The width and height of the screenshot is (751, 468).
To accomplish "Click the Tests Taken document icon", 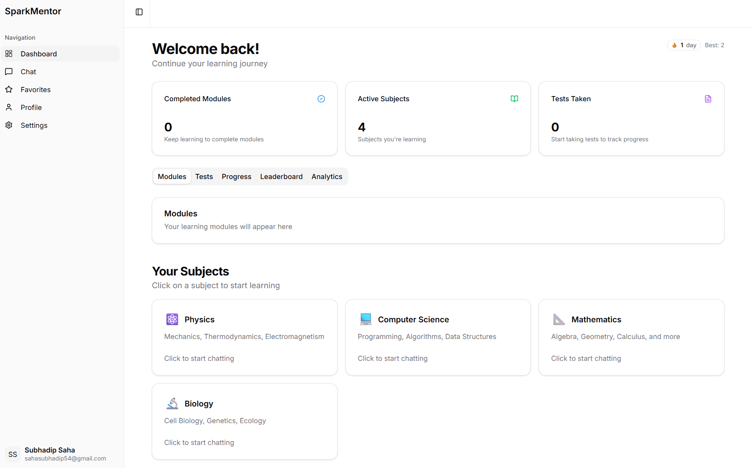I will click(708, 98).
